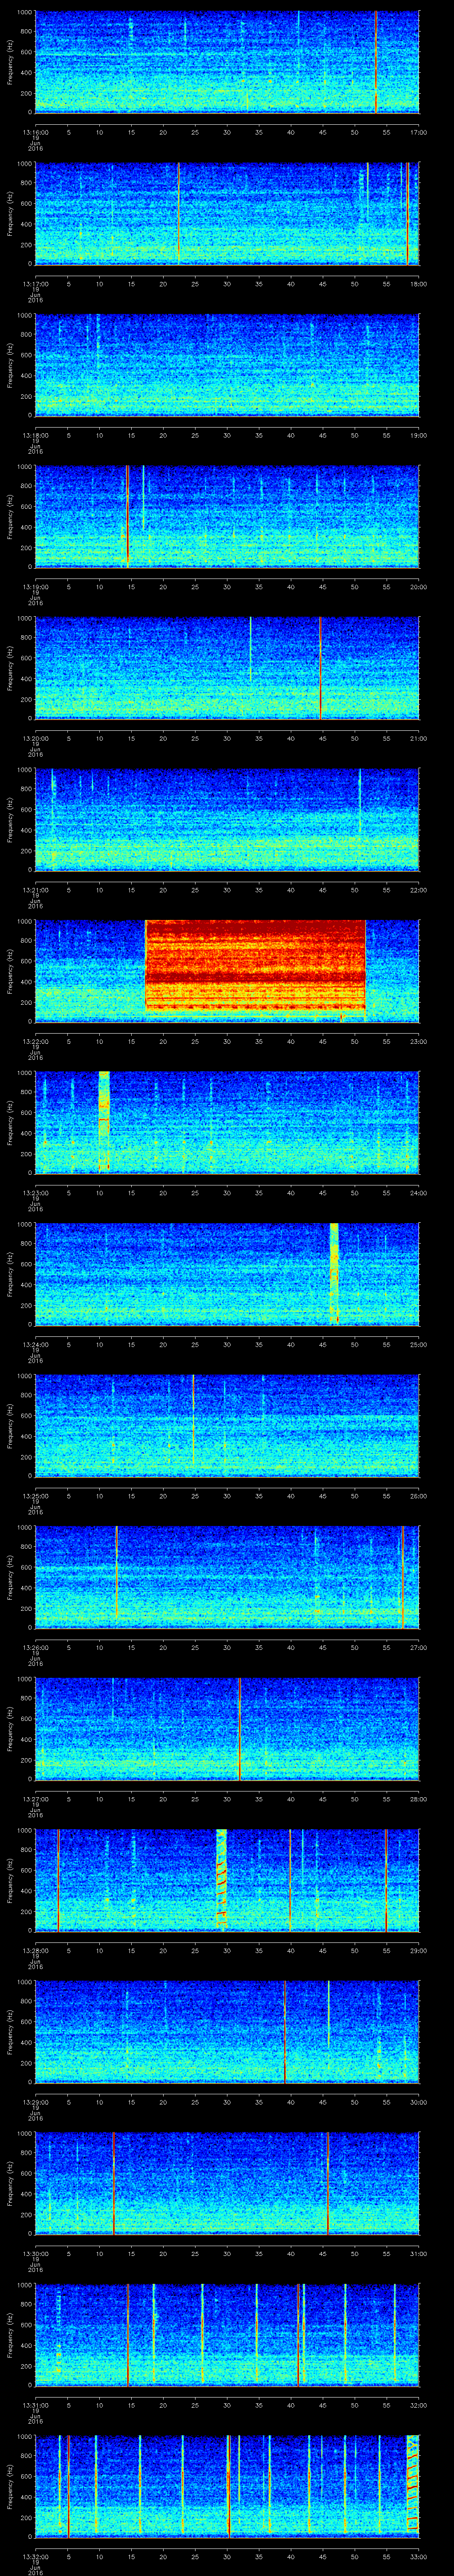Open the 13:18 spectrogram panel

[227, 366]
